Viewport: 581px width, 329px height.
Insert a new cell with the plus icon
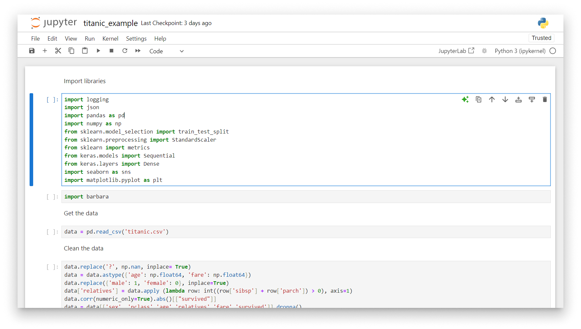(x=45, y=51)
